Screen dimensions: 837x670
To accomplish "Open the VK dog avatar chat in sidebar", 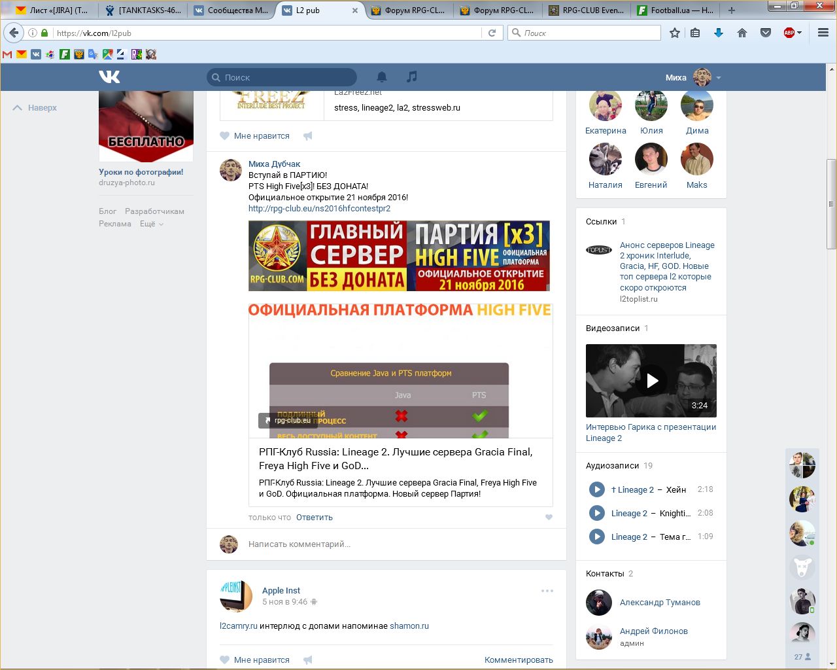I will point(802,567).
